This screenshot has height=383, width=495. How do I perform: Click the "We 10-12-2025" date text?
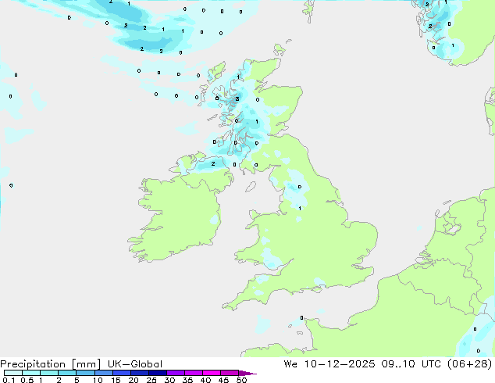[329, 364]
